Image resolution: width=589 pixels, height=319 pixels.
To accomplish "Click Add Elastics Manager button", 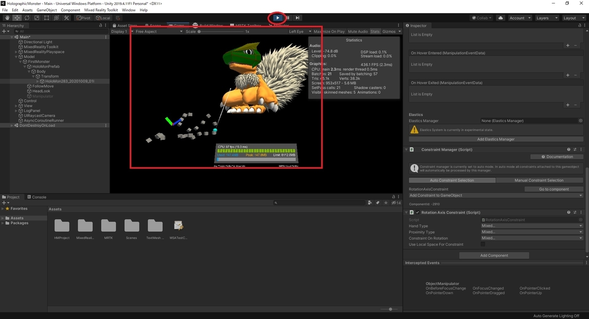I will tap(496, 139).
